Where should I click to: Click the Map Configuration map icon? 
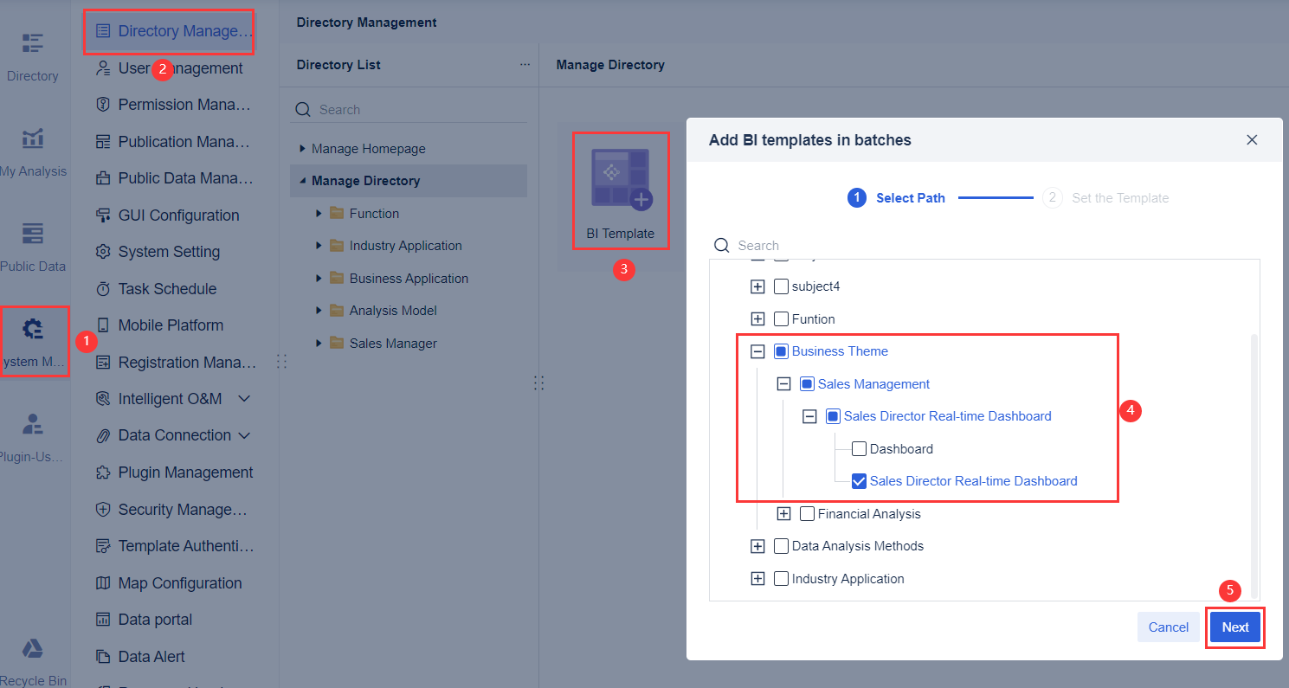point(103,583)
